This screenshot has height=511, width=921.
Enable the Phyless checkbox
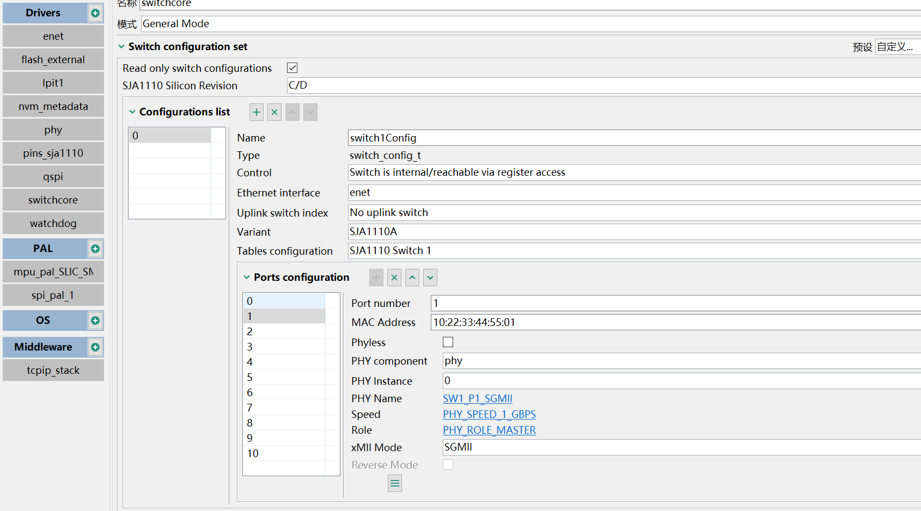[448, 342]
